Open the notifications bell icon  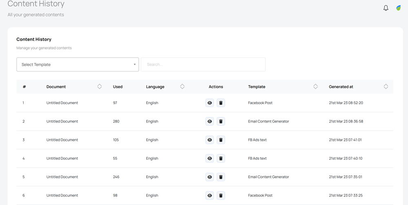tap(386, 8)
